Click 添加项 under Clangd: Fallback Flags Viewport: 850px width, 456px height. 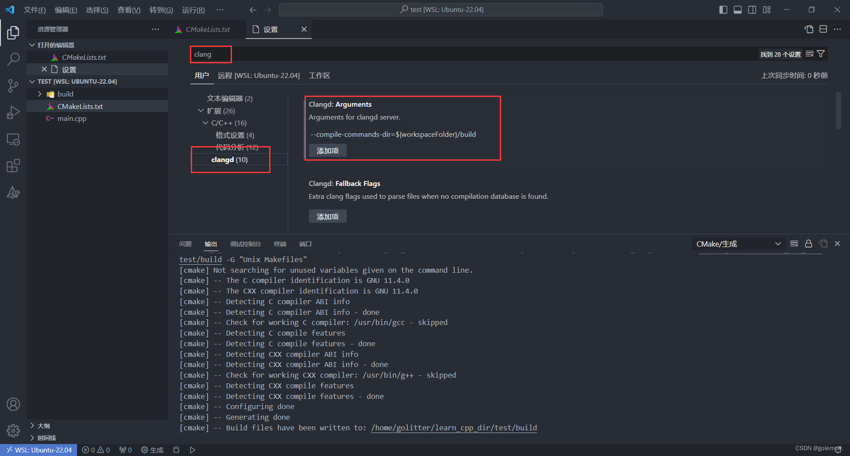(328, 216)
